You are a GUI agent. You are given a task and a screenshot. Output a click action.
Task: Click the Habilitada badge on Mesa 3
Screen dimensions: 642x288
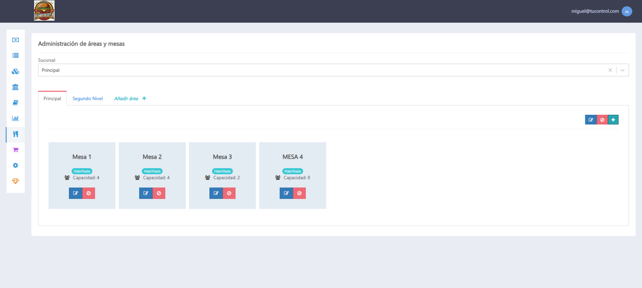click(x=223, y=171)
